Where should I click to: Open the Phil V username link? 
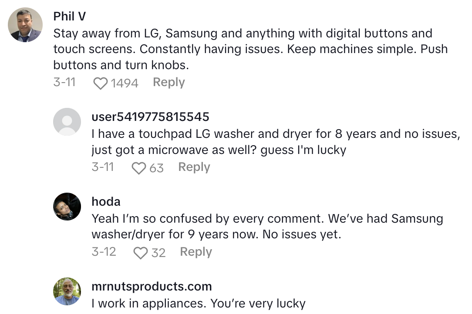pyautogui.click(x=70, y=17)
